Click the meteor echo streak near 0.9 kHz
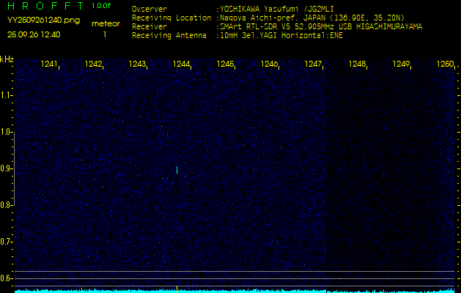The width and height of the screenshot is (461, 293). pos(177,170)
